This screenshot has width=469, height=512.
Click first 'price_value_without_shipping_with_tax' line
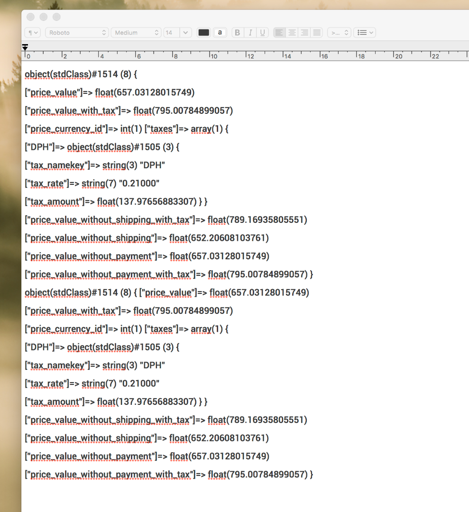click(x=166, y=220)
